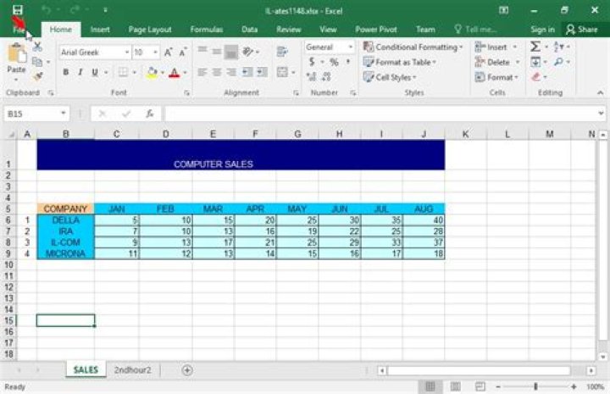
Task: Toggle Bold formatting
Action: tap(66, 72)
